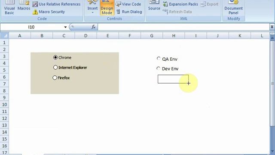
Task: Select row 1 header
Action: pos(4,43)
